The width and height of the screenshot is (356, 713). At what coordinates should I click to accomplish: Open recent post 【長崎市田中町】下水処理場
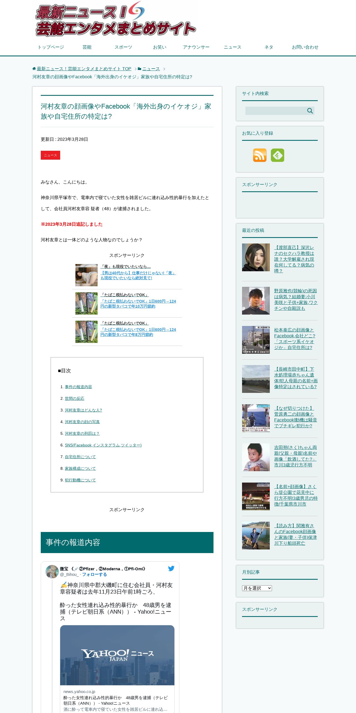click(x=296, y=378)
